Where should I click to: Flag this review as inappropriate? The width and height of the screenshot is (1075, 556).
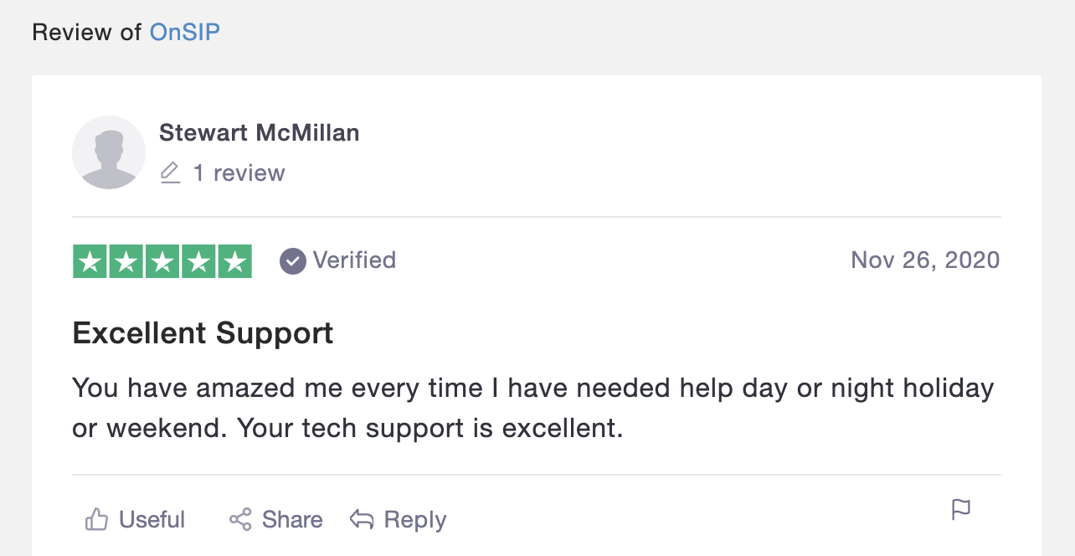click(x=961, y=509)
